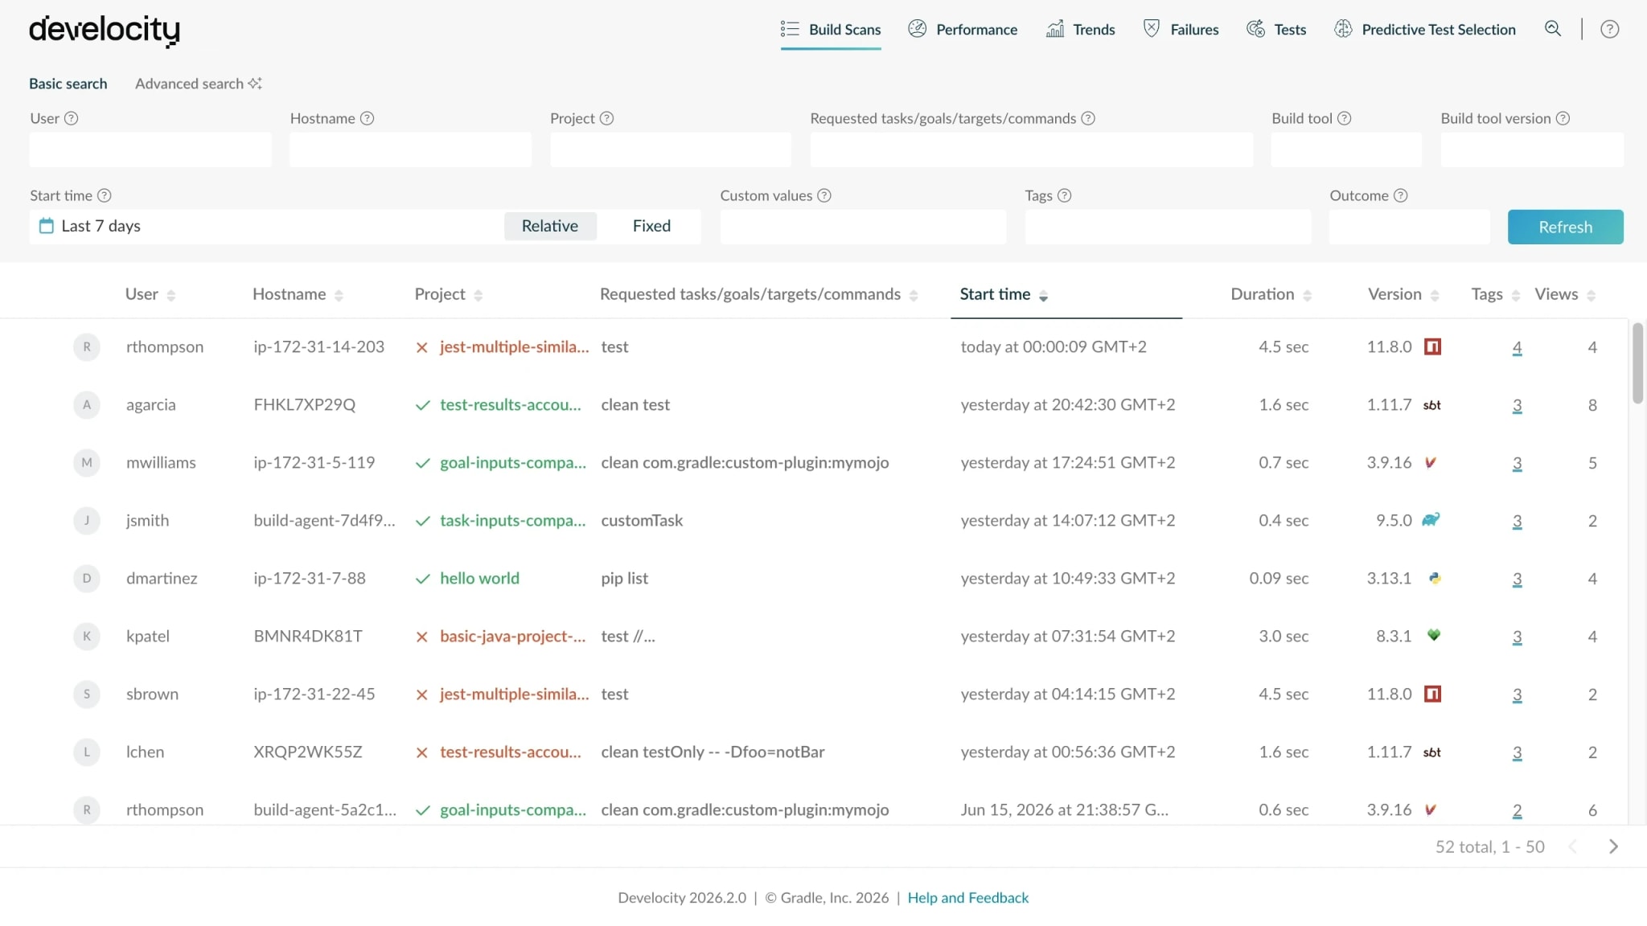Screen dimensions: 1647x926
Task: Focus the Hostname filter input field
Action: tap(410, 150)
